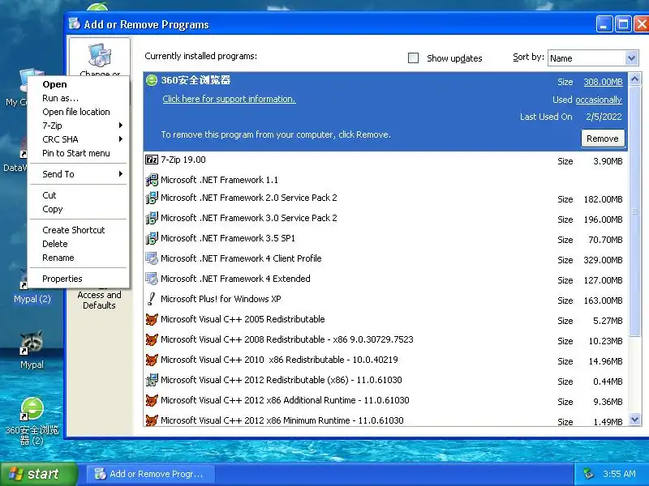Select the 7-Zip 19.00 icon
Screen dimensions: 649x486
pos(152,160)
